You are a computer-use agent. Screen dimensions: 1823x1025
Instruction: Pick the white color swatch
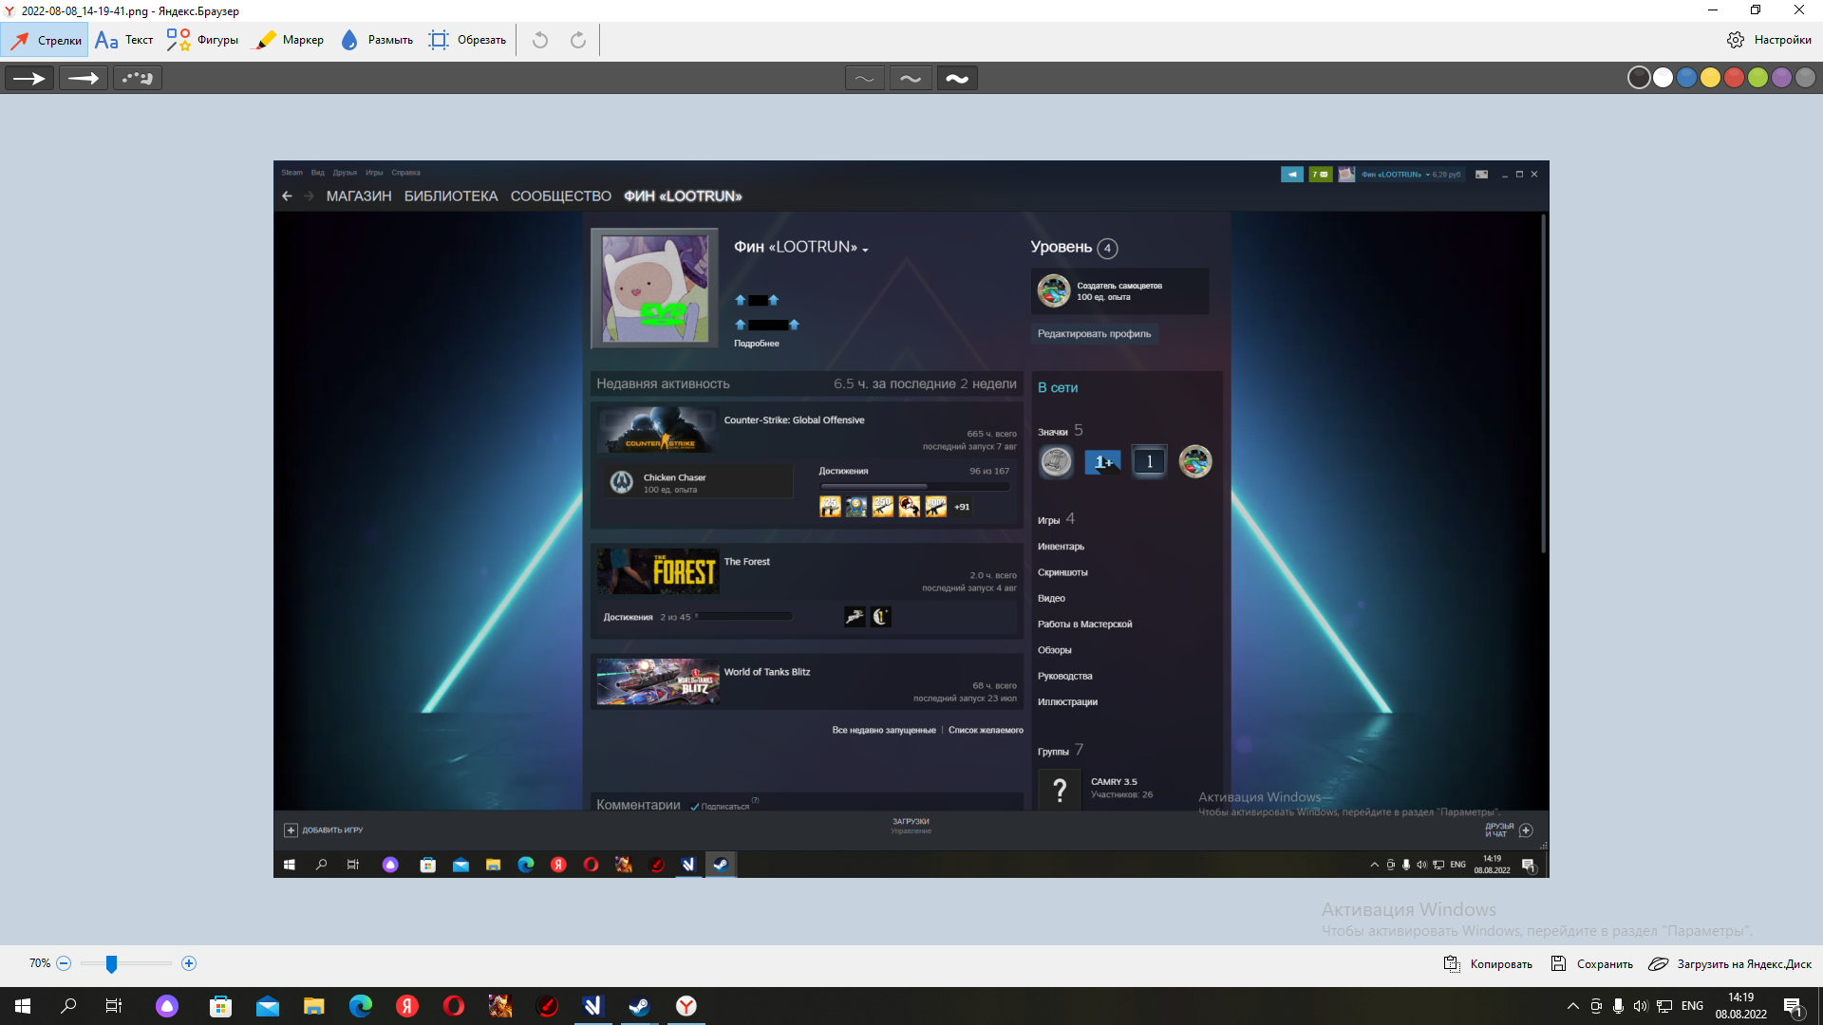1663,78
